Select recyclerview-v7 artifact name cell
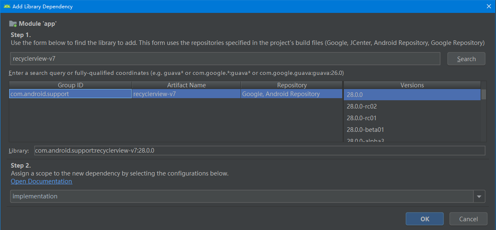 (x=186, y=94)
